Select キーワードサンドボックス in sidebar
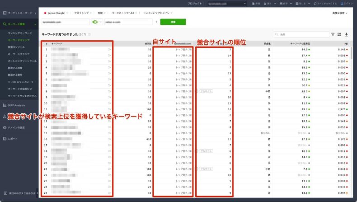The height and width of the screenshot is (202, 357). coord(22,96)
